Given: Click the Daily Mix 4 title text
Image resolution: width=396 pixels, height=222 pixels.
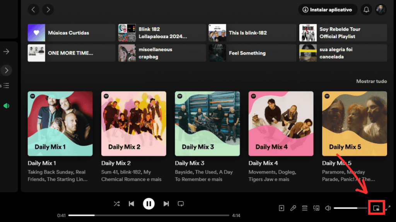Looking at the screenshot, I should [x=263, y=163].
